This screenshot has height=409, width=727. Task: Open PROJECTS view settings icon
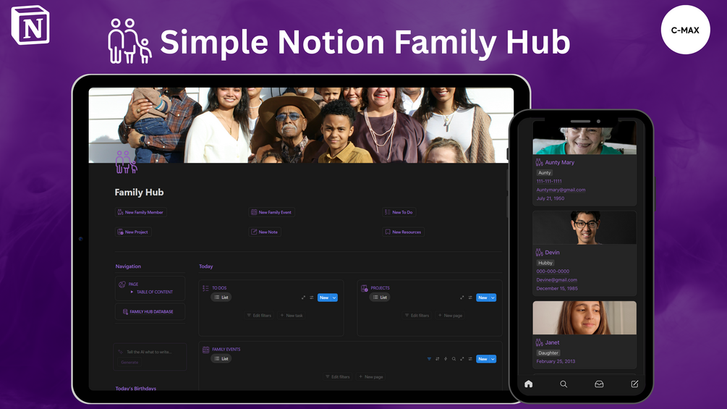470,298
